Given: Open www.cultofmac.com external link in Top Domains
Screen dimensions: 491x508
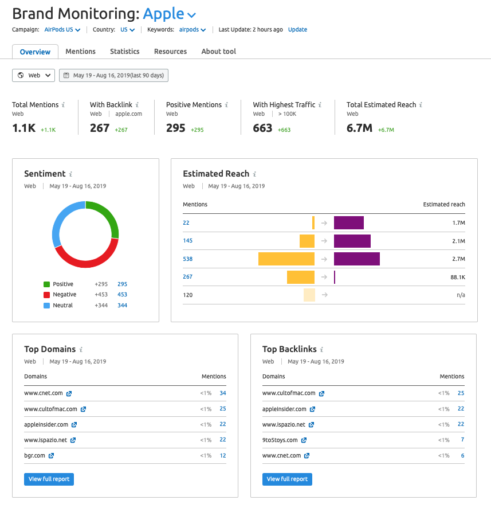Looking at the screenshot, I should 83,409.
